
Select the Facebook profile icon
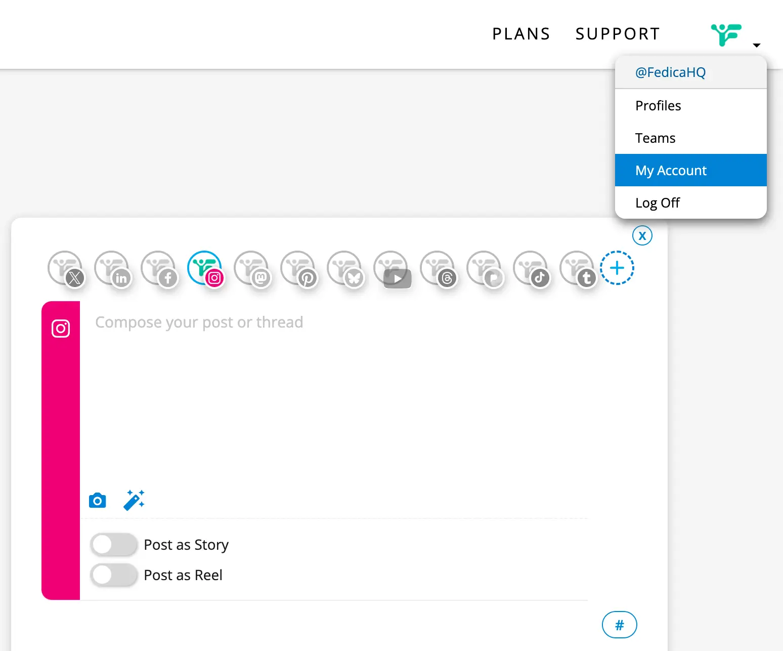point(159,269)
